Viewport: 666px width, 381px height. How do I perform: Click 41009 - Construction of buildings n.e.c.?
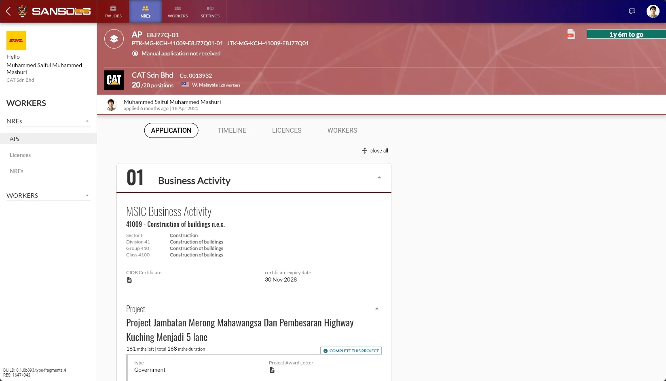(x=175, y=224)
